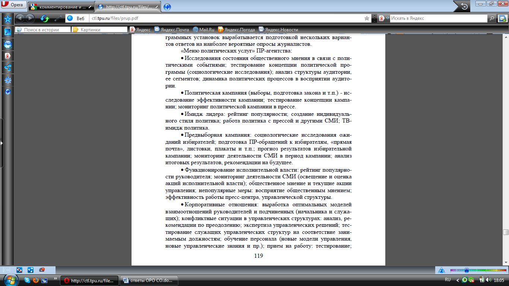
Task: Bookmark page with address bar star
Action: pyautogui.click(x=367, y=18)
